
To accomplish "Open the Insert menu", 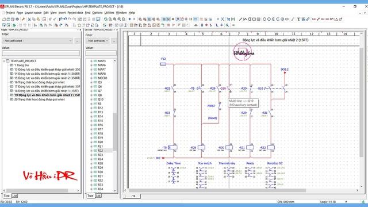I will click(62, 13).
